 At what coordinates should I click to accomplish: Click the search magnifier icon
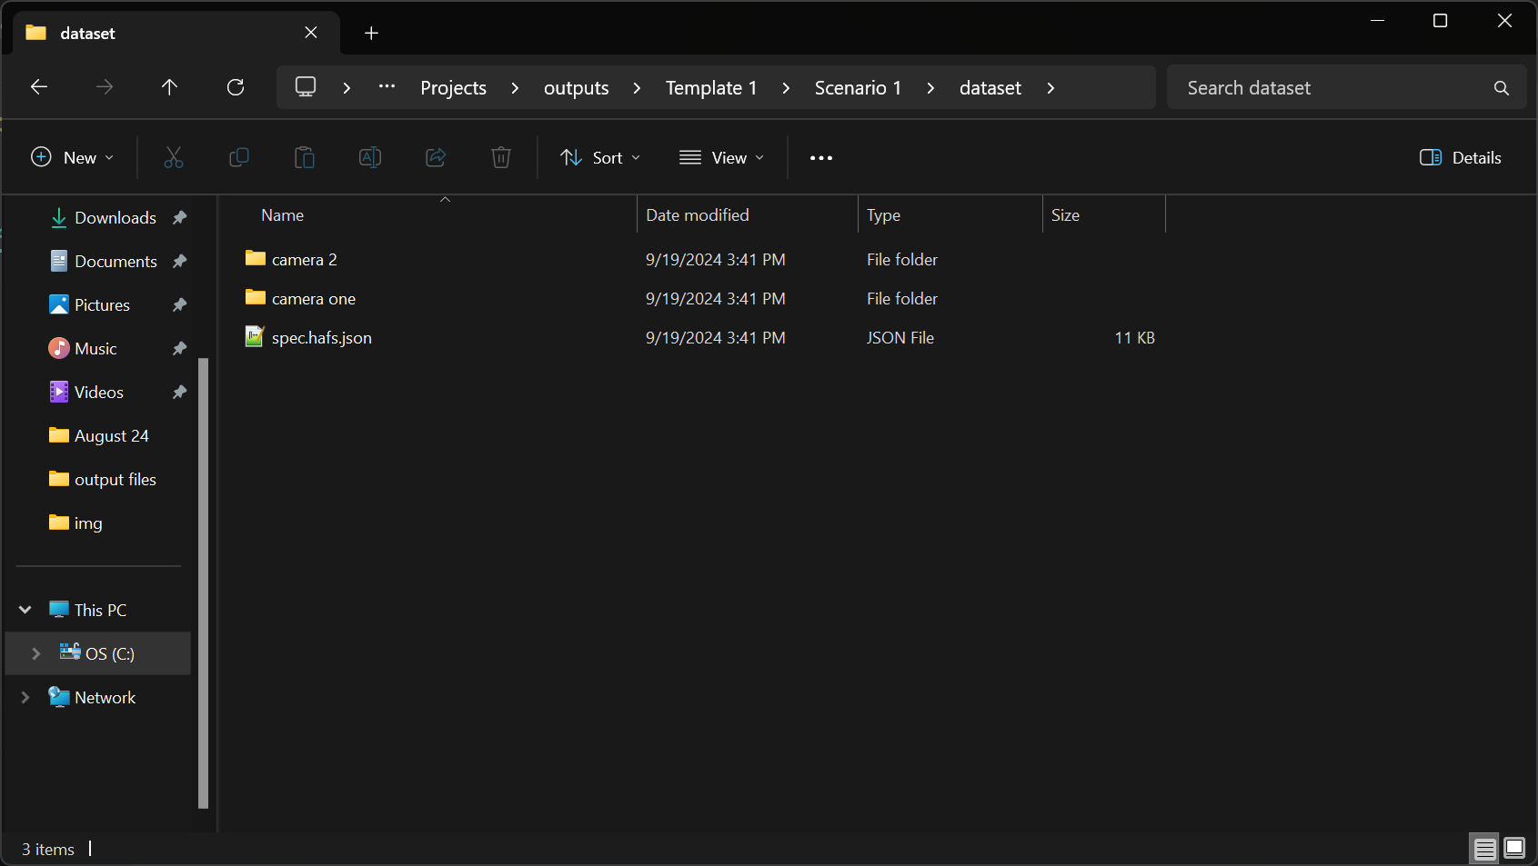[x=1502, y=87]
